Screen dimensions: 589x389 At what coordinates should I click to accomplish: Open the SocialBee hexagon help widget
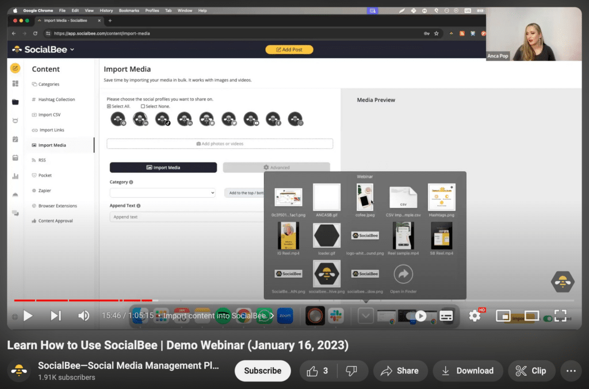pyautogui.click(x=563, y=282)
